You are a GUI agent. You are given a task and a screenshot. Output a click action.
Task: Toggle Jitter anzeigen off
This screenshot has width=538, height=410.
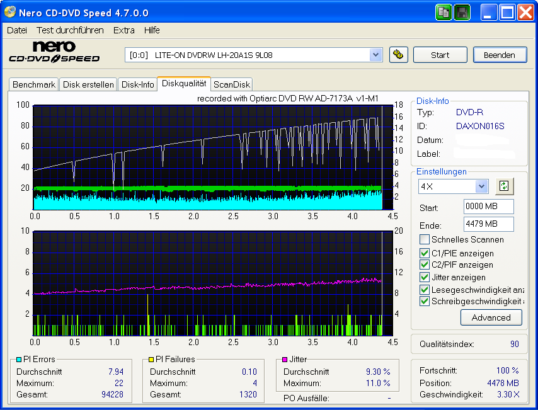425,277
